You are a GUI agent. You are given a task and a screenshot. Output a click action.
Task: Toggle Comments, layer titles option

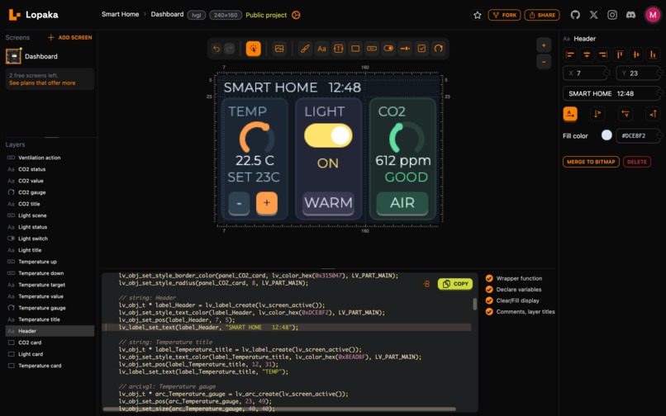[489, 311]
